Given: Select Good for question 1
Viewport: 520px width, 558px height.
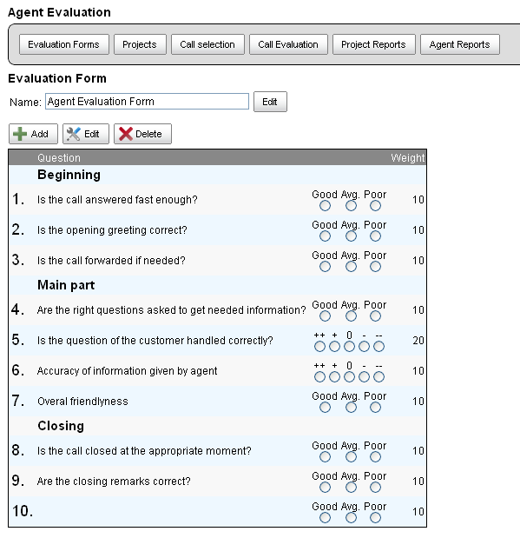Looking at the screenshot, I should (x=325, y=206).
